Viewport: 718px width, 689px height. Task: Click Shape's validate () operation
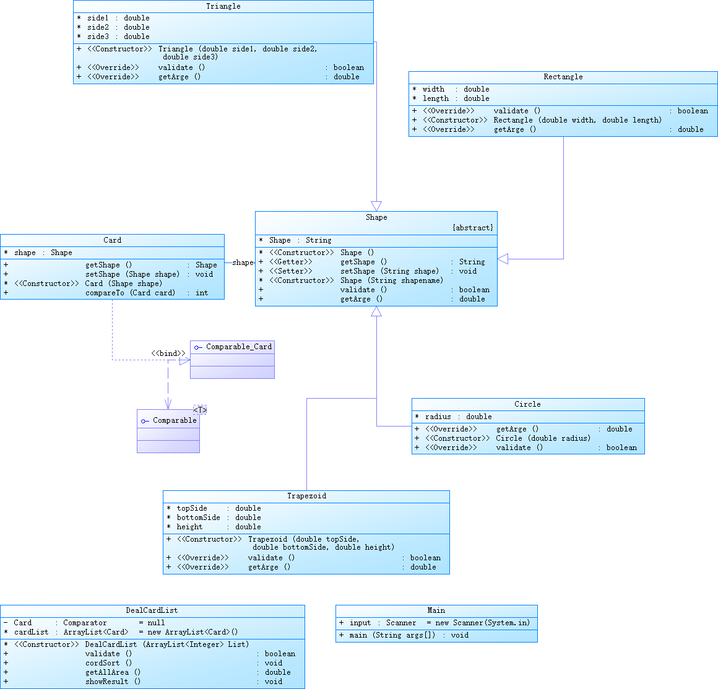(374, 290)
